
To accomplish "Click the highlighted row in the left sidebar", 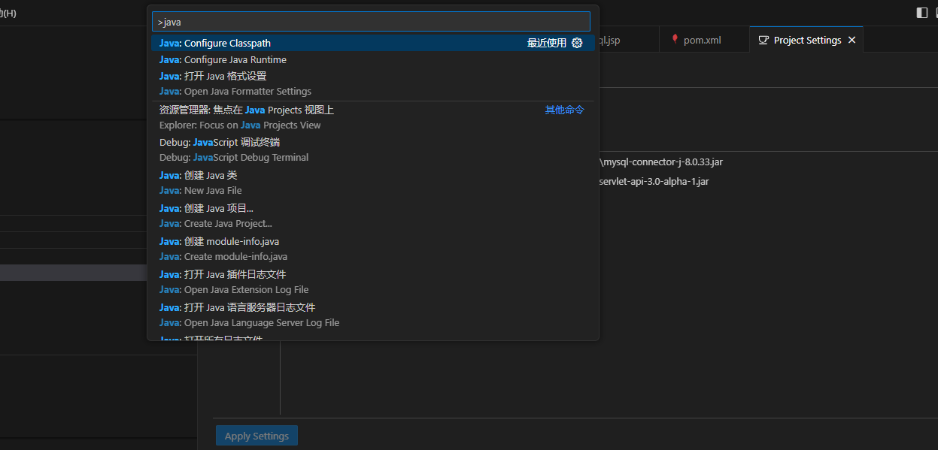I will pos(73,273).
